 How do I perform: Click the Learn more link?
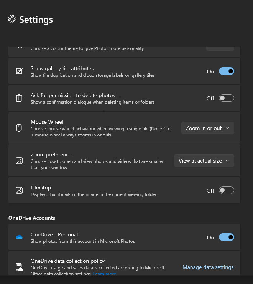tap(105, 274)
